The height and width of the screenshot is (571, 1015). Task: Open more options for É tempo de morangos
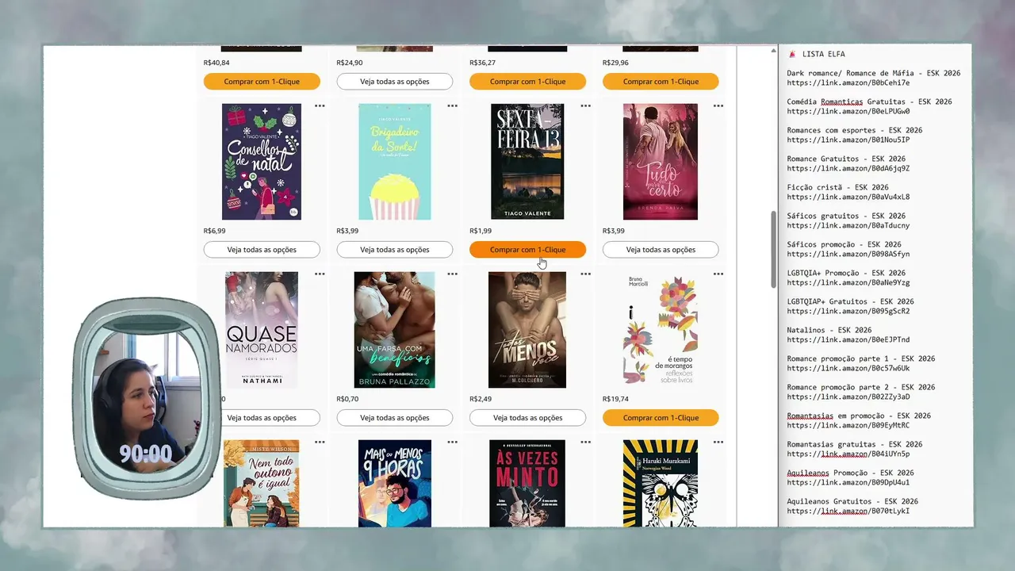point(718,274)
